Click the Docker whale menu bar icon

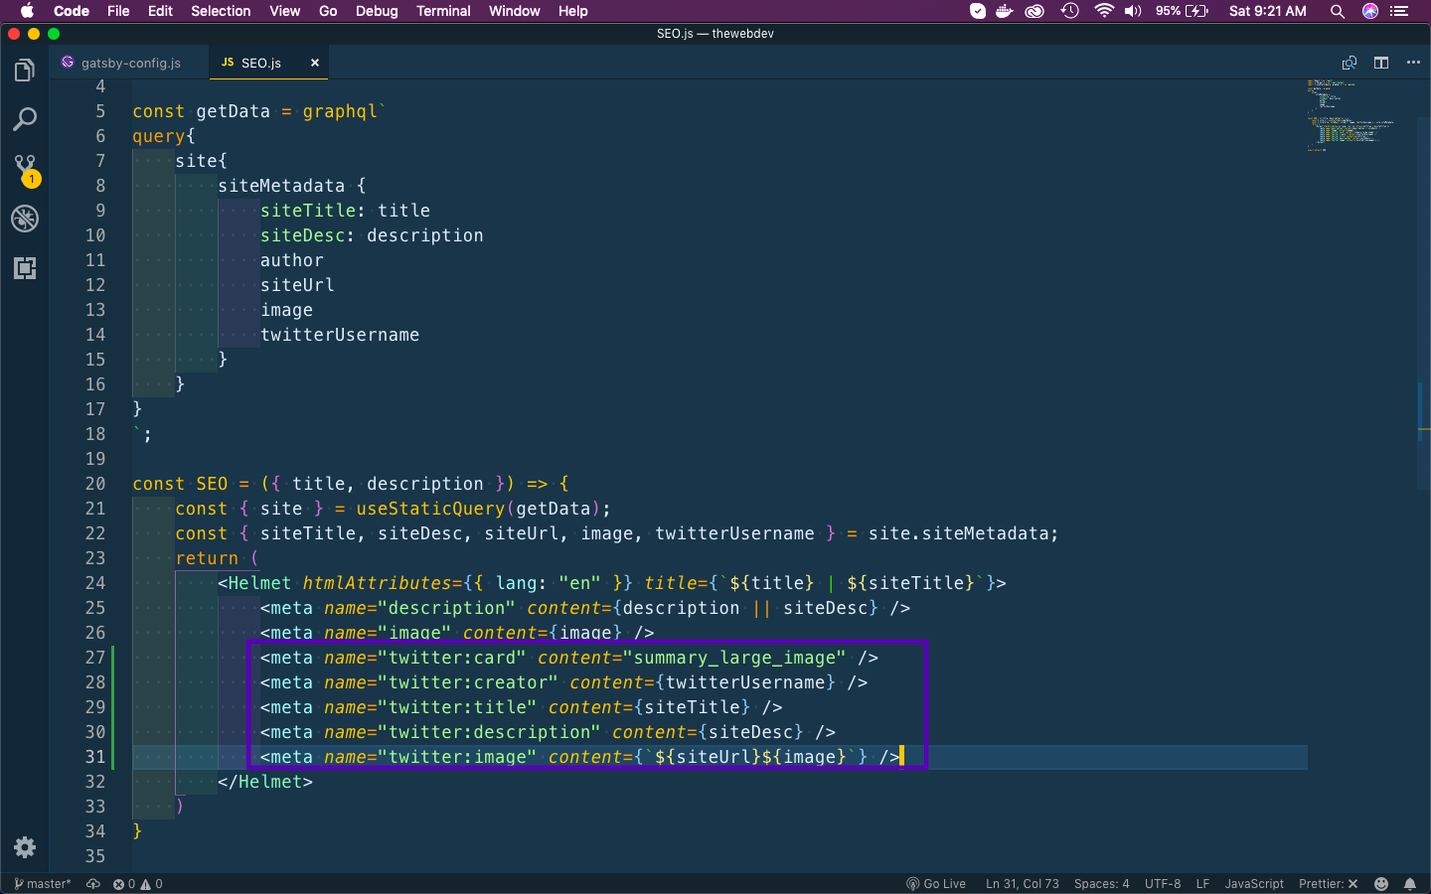(x=1005, y=11)
